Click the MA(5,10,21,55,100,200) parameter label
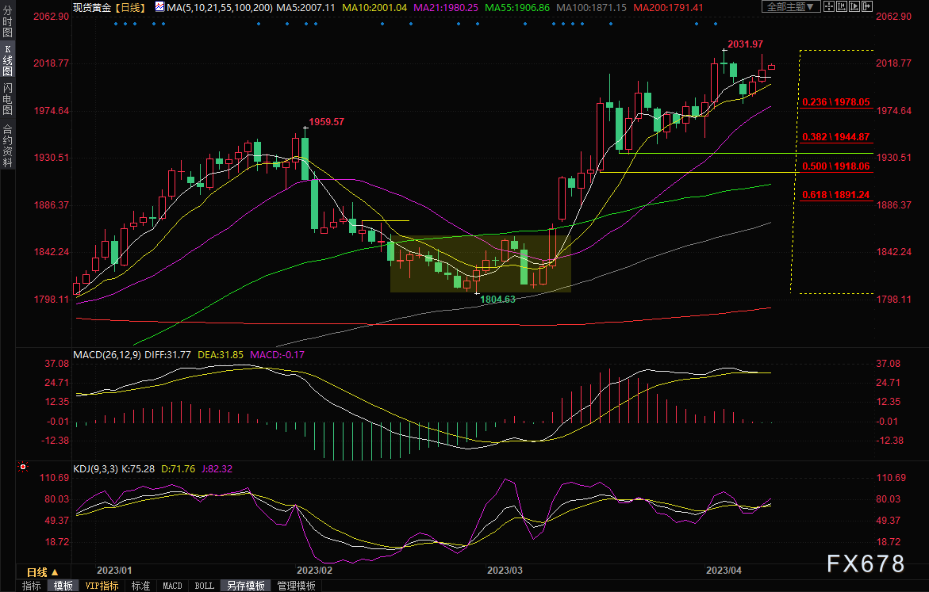The image size is (929, 592). point(220,7)
